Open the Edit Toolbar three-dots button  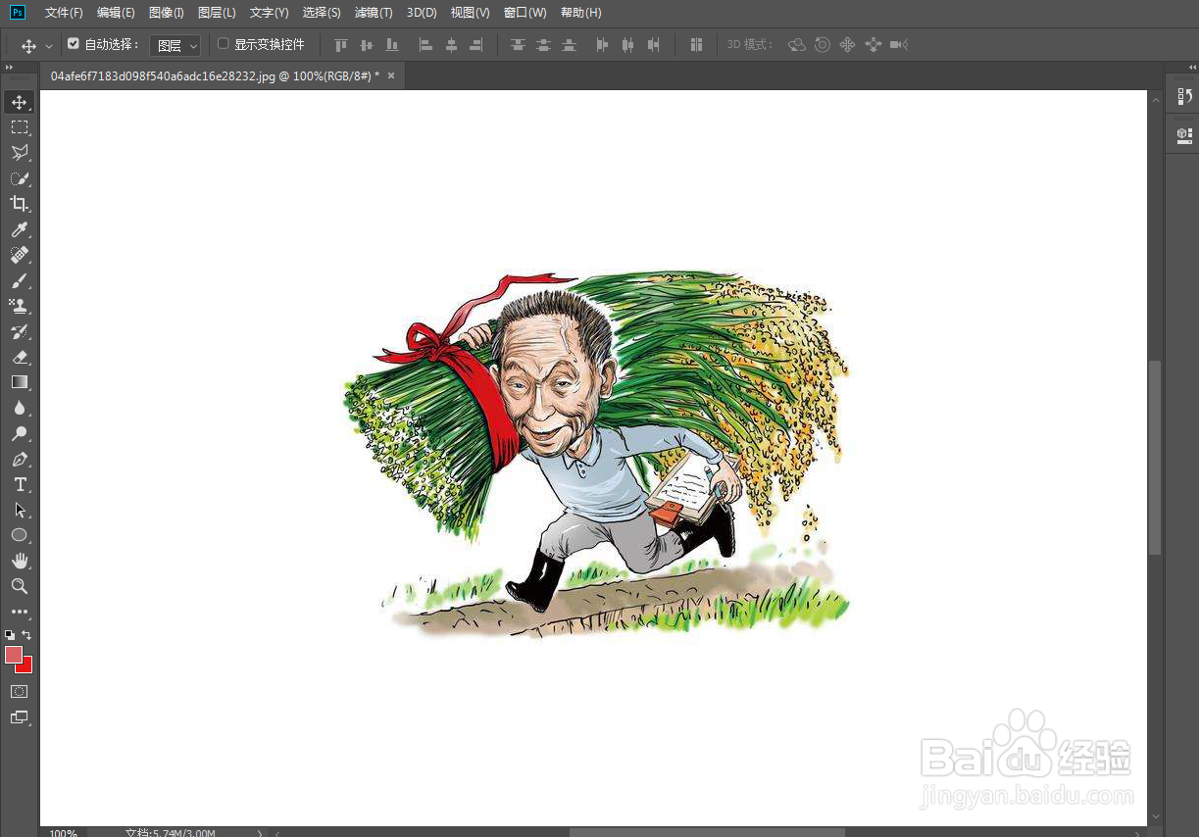(x=20, y=612)
